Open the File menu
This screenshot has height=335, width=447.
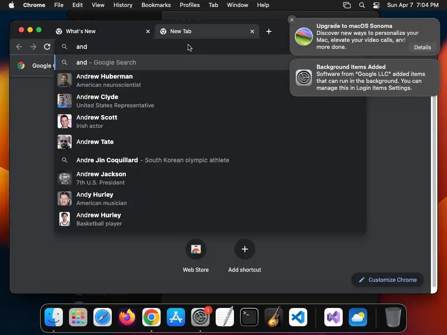(x=59, y=5)
